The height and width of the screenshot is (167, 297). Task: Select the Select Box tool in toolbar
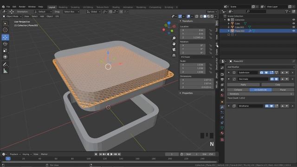coord(5,24)
